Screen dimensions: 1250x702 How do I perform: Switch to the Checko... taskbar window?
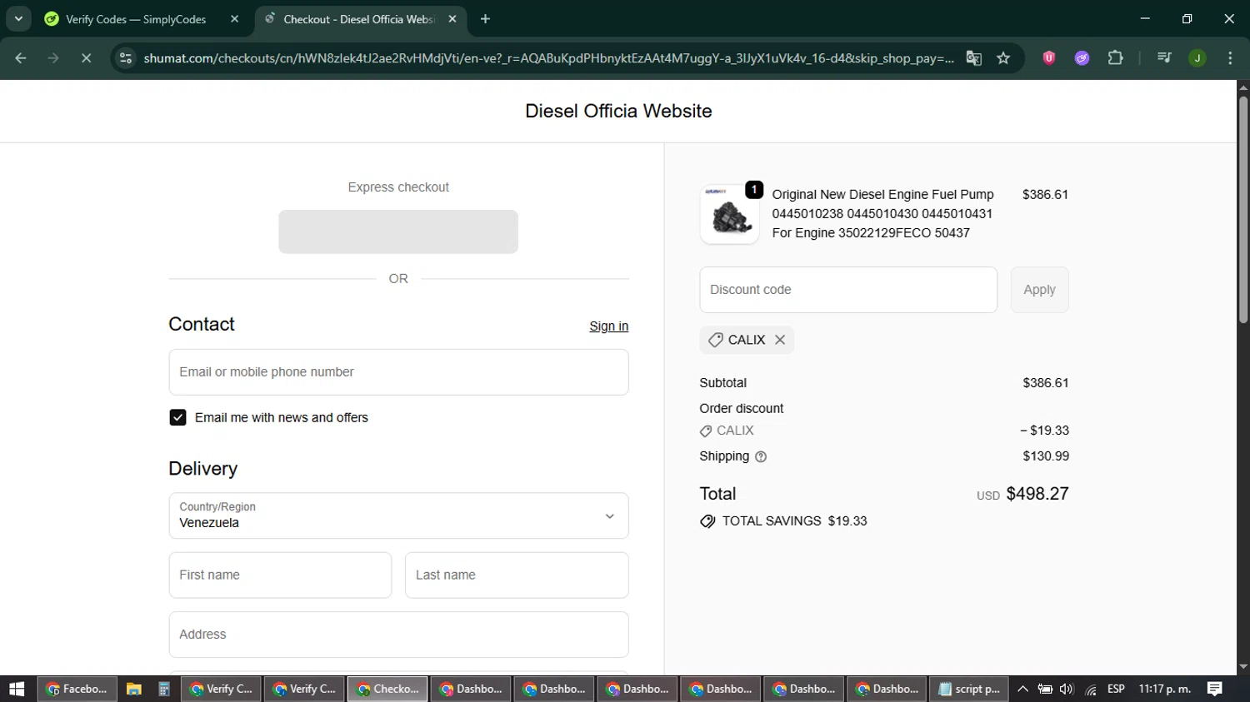tap(387, 689)
